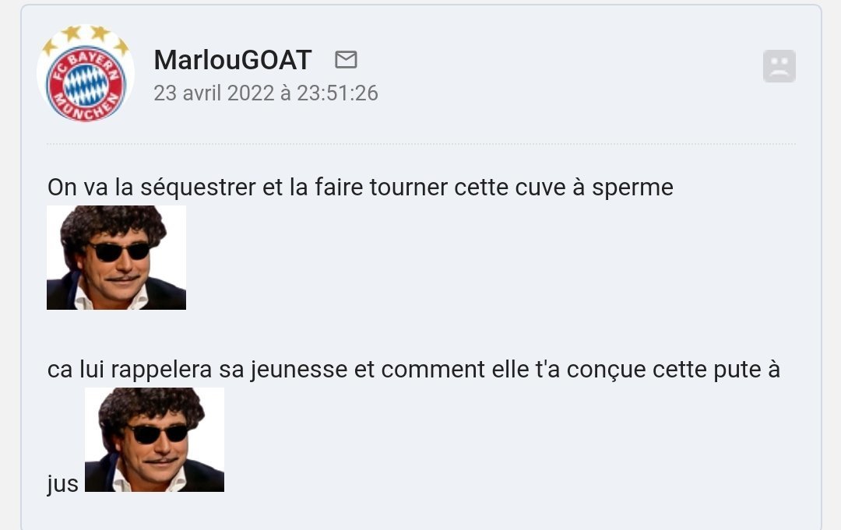Click the dotted separator under the header
The image size is (841, 530).
coord(421,144)
